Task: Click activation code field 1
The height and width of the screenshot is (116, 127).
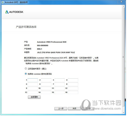Action: (x=33, y=80)
